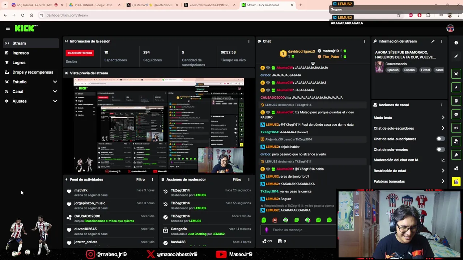This screenshot has height=260, width=463.
Task: Open Acciones de moderador options menu
Action: (249, 179)
